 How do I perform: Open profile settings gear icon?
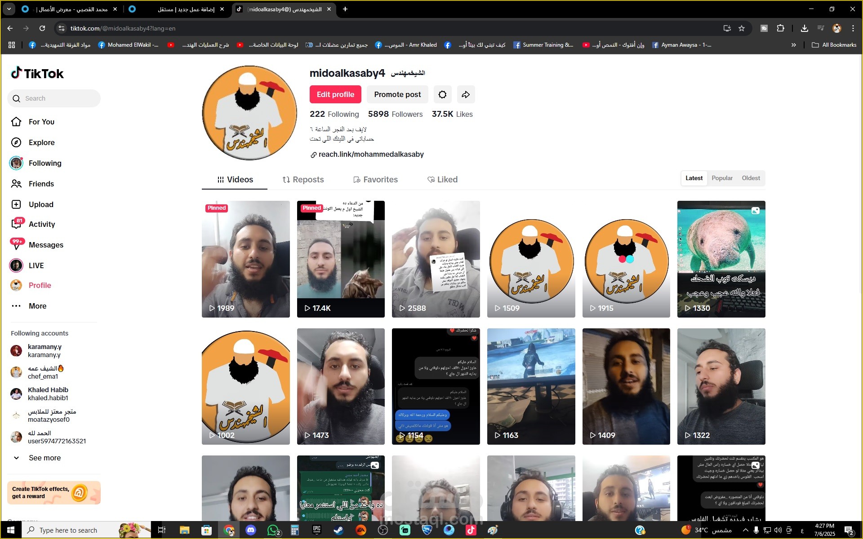pos(442,94)
